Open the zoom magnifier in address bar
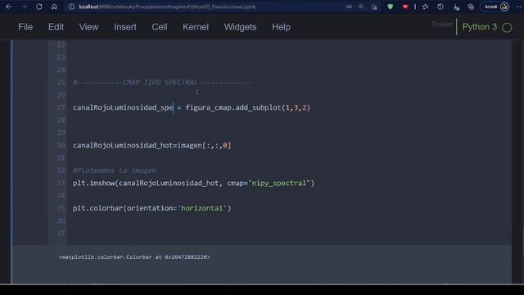Viewport: 524px width, 295px height. pyautogui.click(x=361, y=7)
